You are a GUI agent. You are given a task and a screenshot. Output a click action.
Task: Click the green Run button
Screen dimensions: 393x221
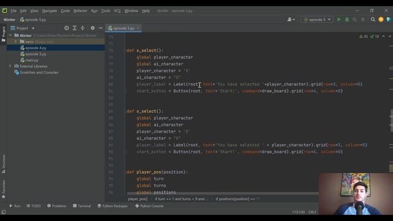tap(339, 20)
